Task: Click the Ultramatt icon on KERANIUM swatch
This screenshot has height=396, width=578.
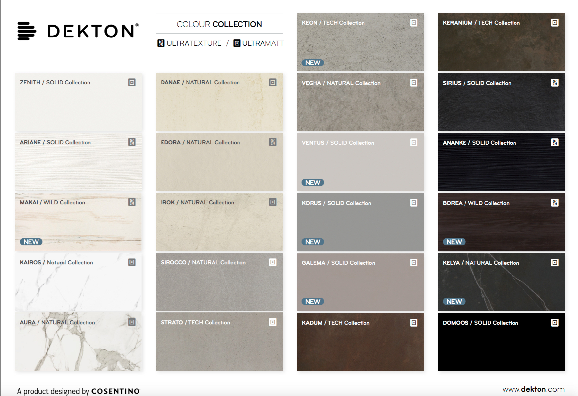Action: pyautogui.click(x=555, y=23)
